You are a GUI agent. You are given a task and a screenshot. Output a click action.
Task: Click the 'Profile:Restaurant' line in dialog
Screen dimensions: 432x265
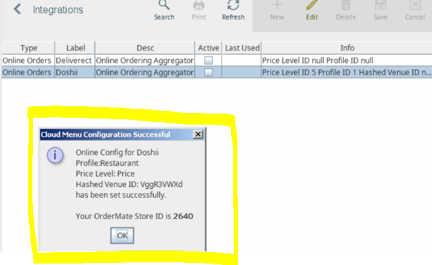(x=107, y=163)
